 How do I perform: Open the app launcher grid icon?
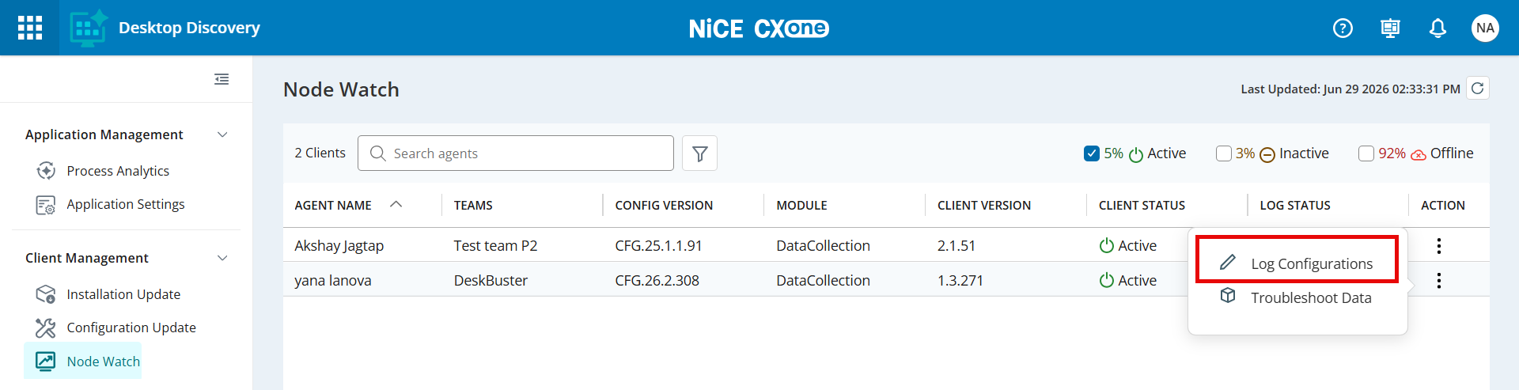click(29, 28)
